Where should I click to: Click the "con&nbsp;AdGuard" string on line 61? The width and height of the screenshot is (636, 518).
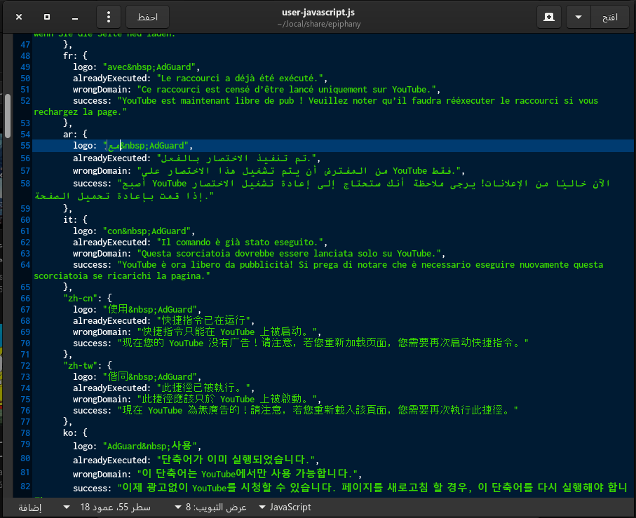[148, 231]
